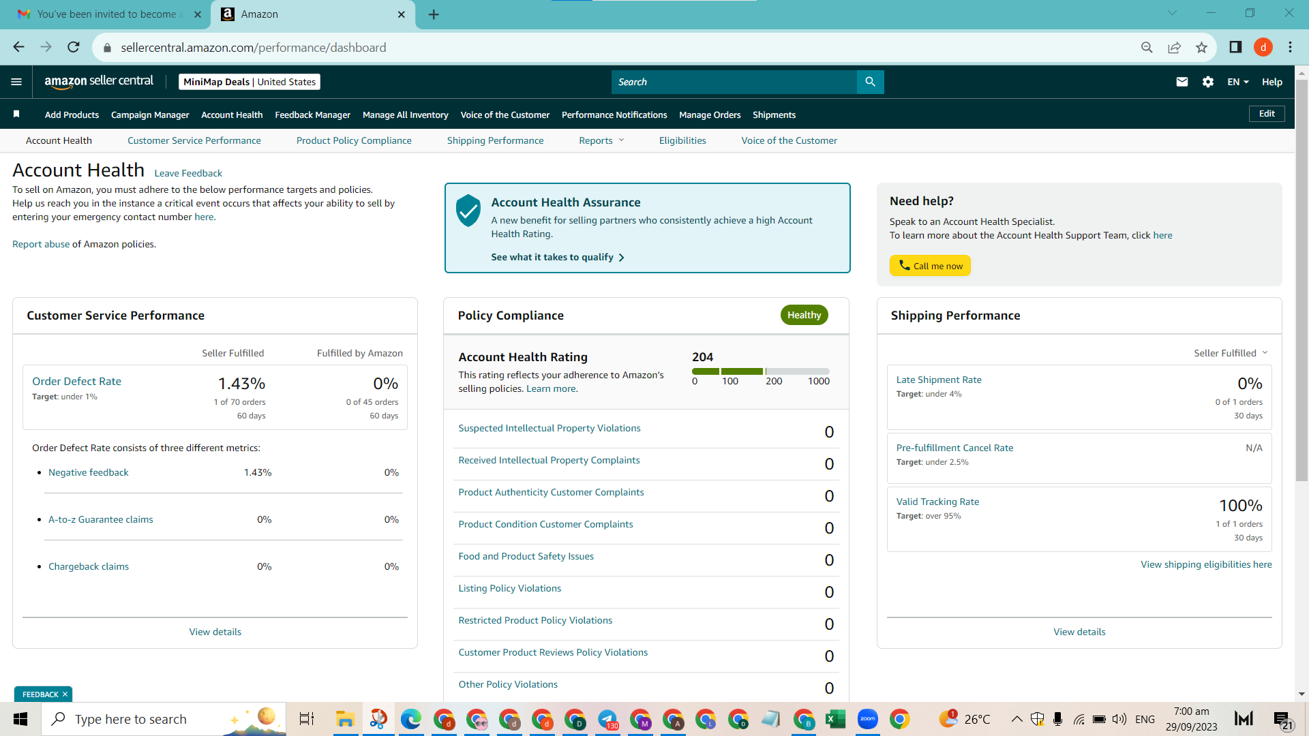Click the browser address bar URL
Viewport: 1309px width, 736px height.
coord(254,47)
